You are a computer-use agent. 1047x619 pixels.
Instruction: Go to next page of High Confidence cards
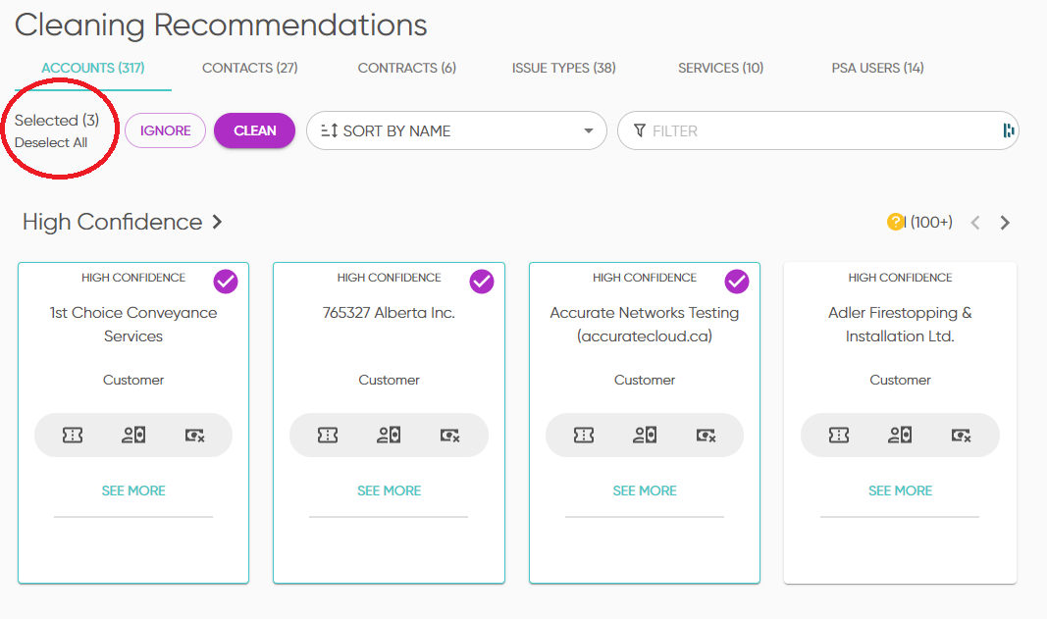pos(1005,223)
